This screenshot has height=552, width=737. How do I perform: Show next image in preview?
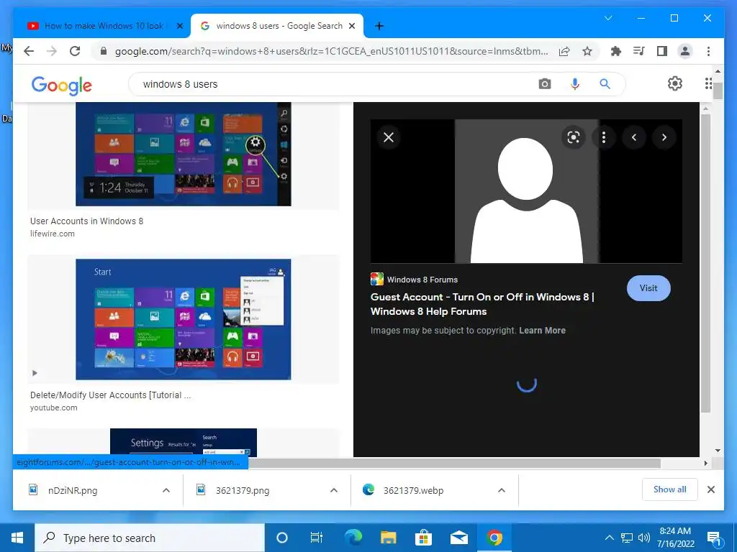coord(664,137)
